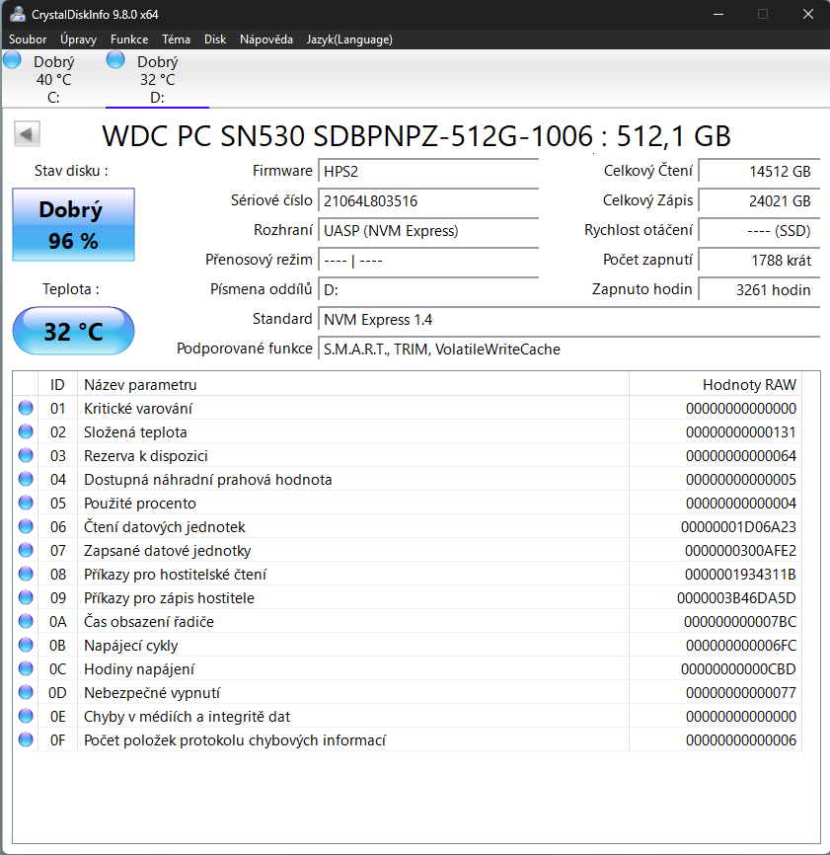The image size is (830, 855).
Task: Click the Dobrý 96 % health status button
Action: coord(74,225)
